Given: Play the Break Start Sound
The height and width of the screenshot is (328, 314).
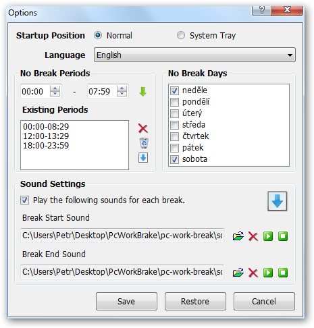Looking at the screenshot, I should pyautogui.click(x=268, y=236).
